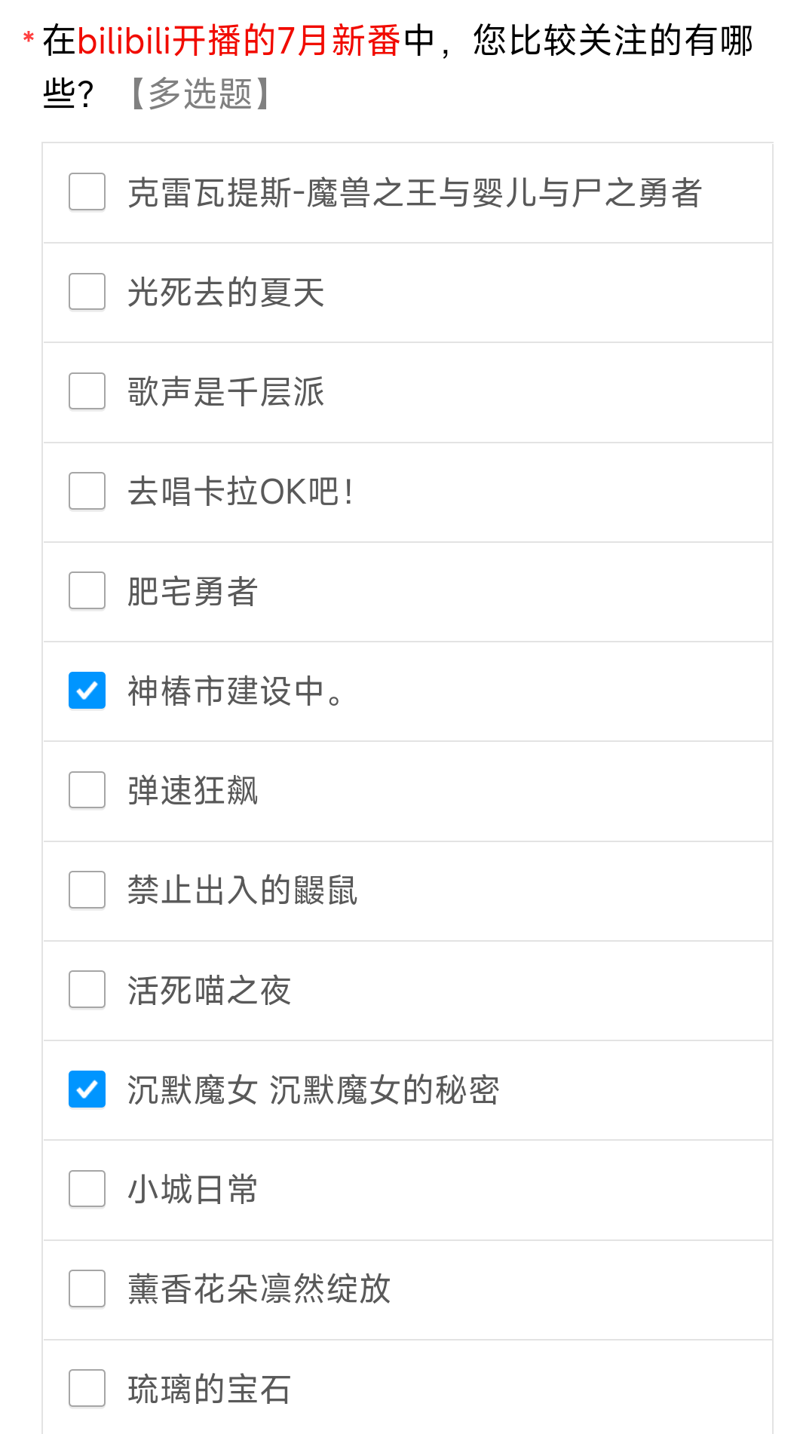
Task: Tick the 薰香花朵凛然绽放 checkbox
Action: [87, 1288]
